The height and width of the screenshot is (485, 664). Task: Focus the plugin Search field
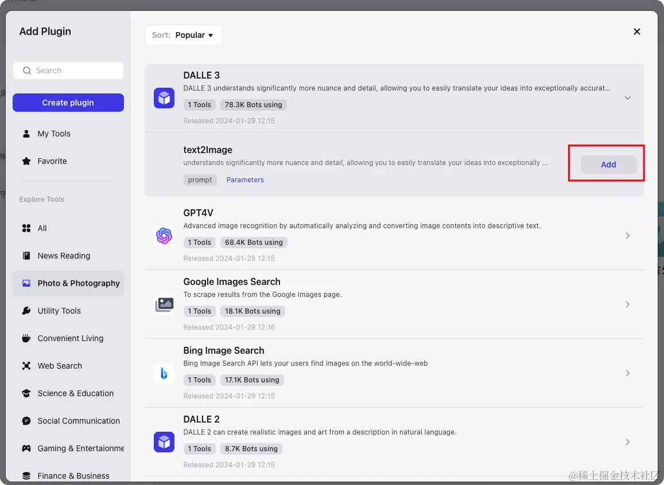click(68, 71)
